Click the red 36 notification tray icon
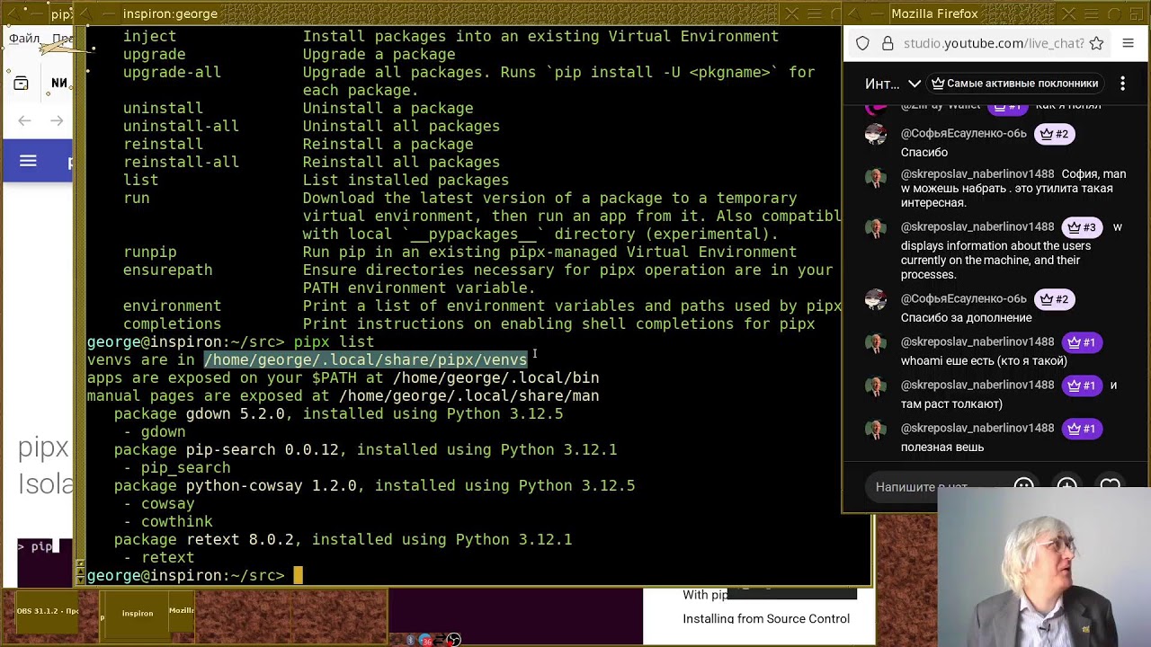Viewport: 1151px width, 647px height. coord(425,640)
